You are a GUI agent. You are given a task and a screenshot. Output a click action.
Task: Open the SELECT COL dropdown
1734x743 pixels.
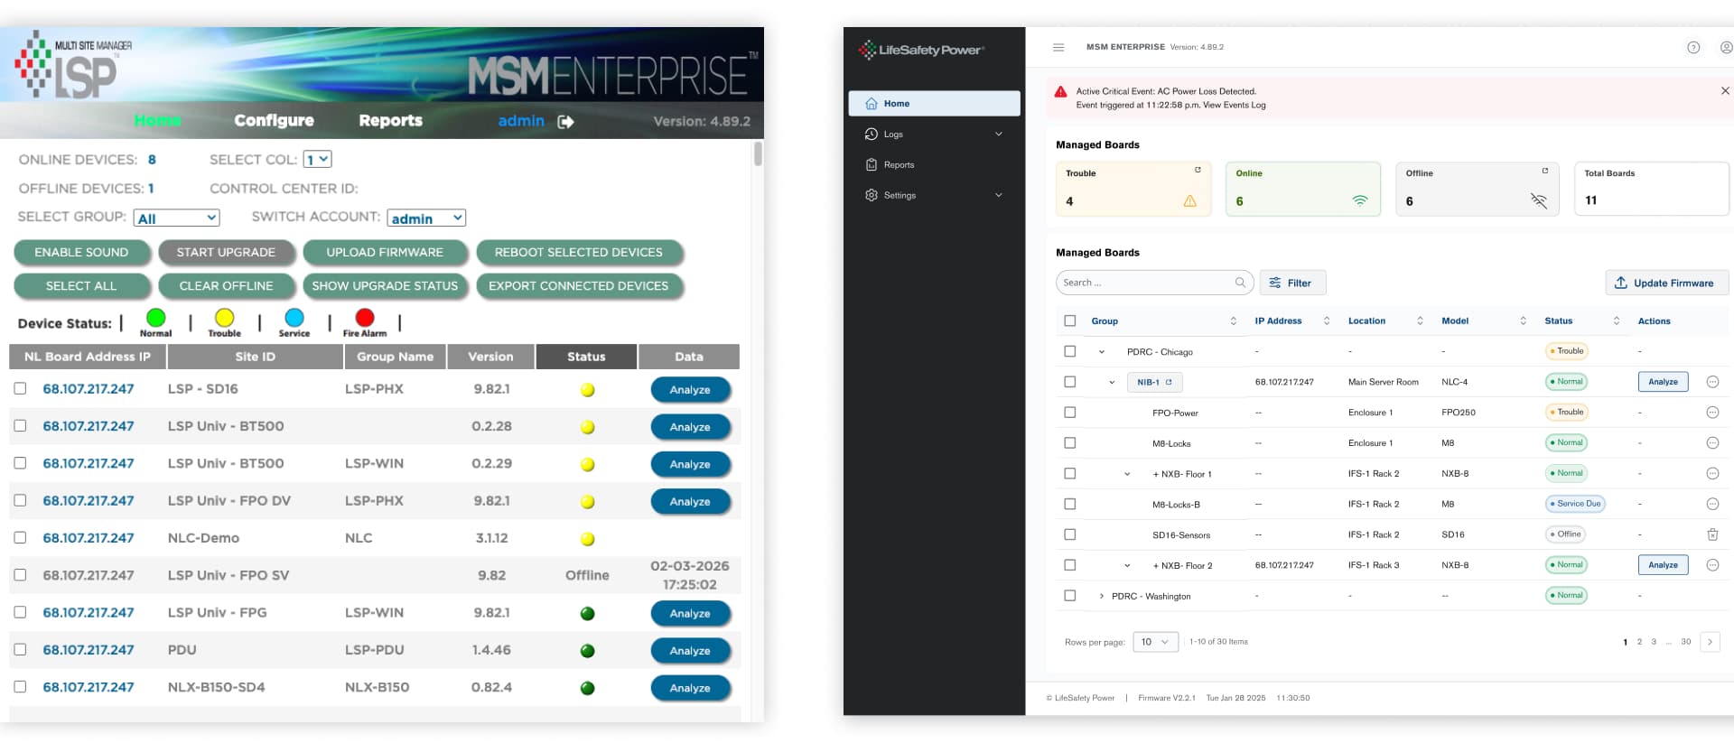[x=317, y=160]
